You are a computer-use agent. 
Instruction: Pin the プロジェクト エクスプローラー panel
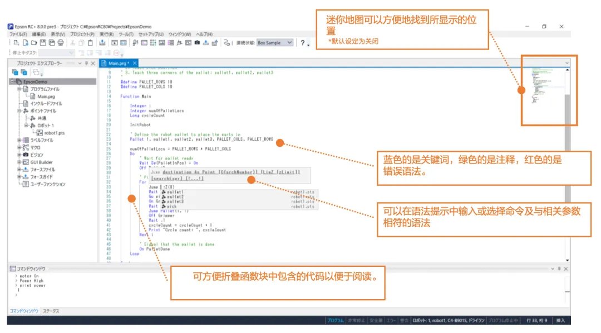[x=86, y=63]
